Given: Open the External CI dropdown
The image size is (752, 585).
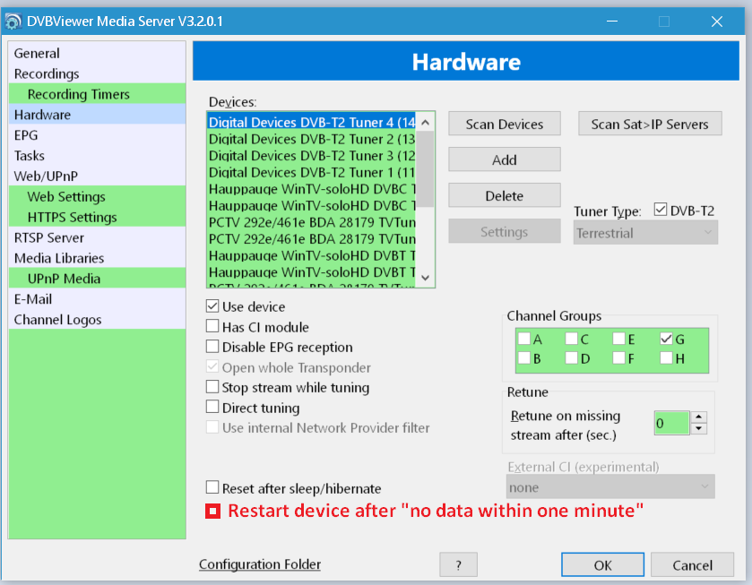Looking at the screenshot, I should click(x=610, y=487).
